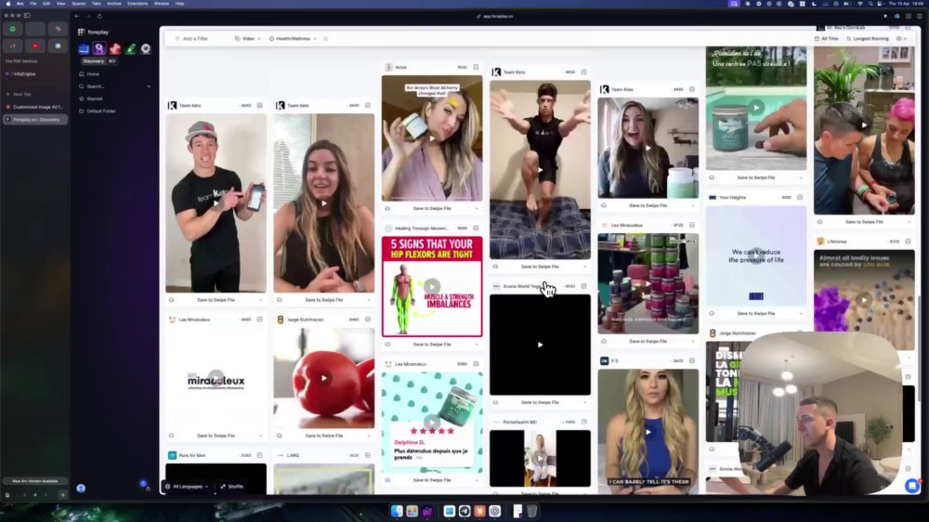Select the purple Discovery app icon
This screenshot has height=522, width=929.
pos(99,48)
